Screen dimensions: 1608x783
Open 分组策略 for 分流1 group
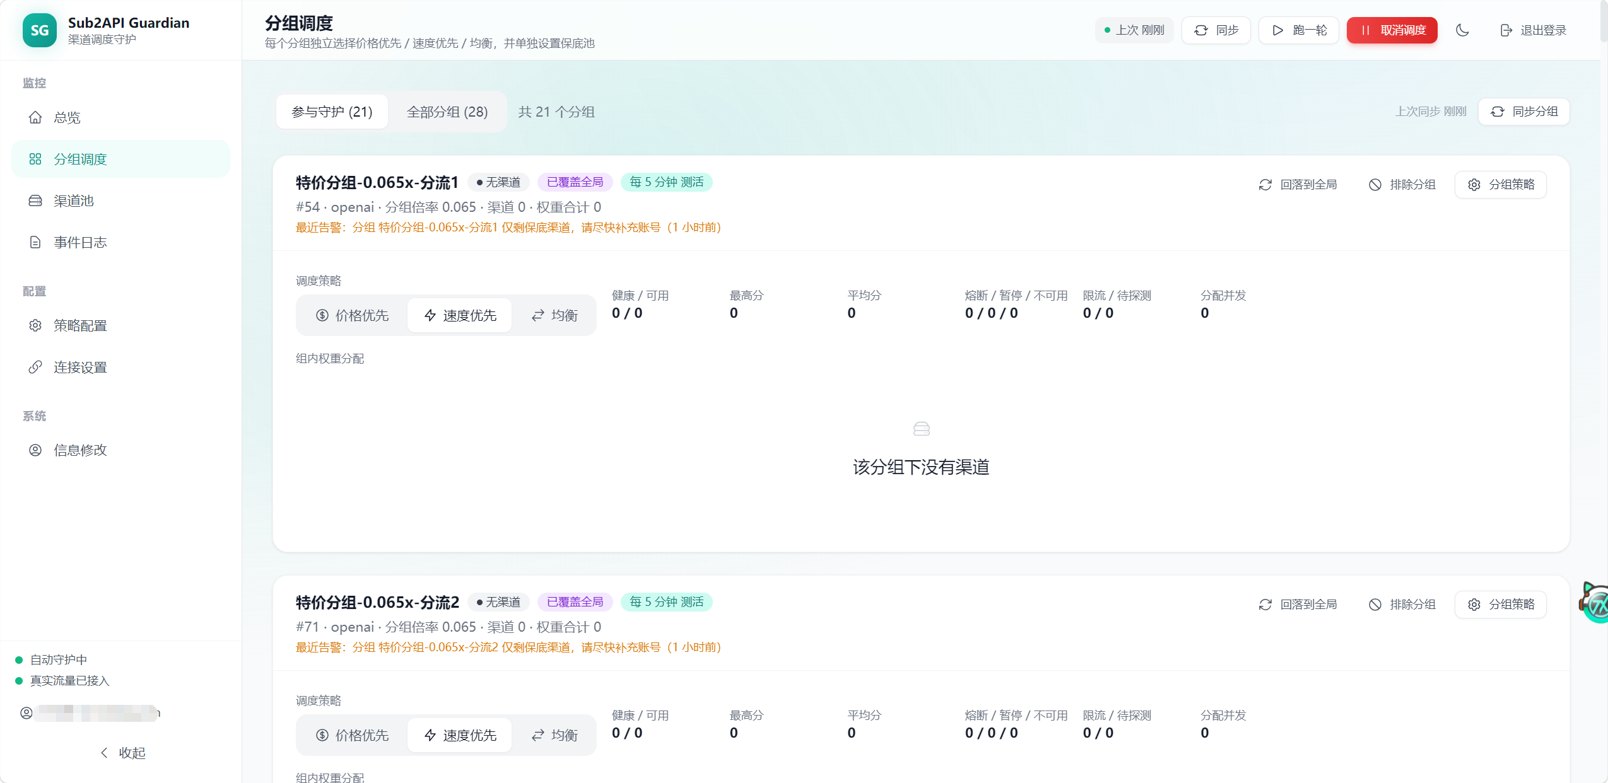pos(1500,185)
